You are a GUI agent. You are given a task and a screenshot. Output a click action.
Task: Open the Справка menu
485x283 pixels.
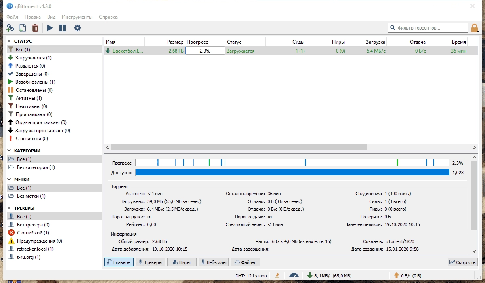(108, 17)
